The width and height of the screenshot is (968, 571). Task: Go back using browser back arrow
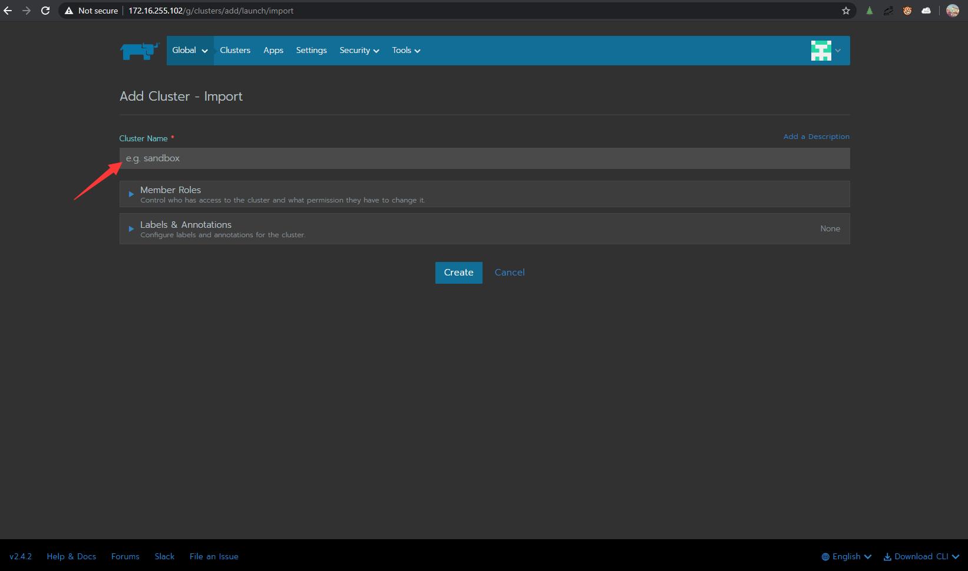(x=8, y=11)
